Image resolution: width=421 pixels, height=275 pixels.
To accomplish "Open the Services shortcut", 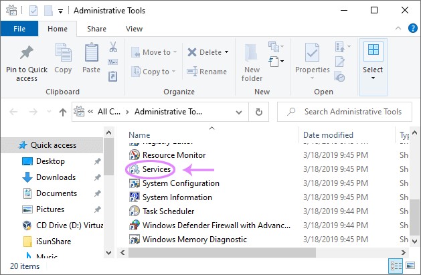I will (x=157, y=169).
